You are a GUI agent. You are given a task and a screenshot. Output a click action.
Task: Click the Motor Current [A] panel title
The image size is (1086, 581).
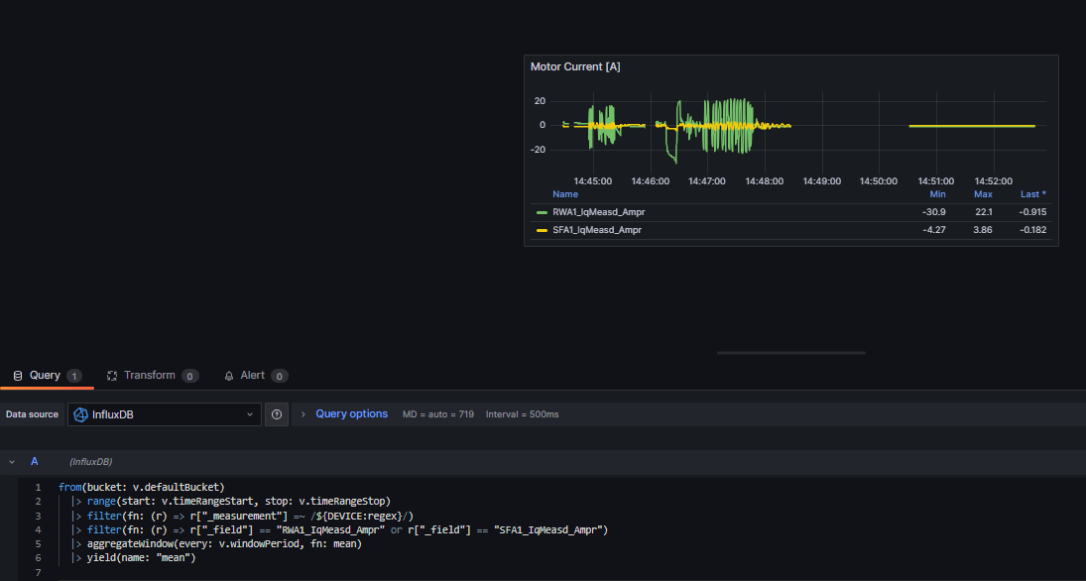pos(575,66)
